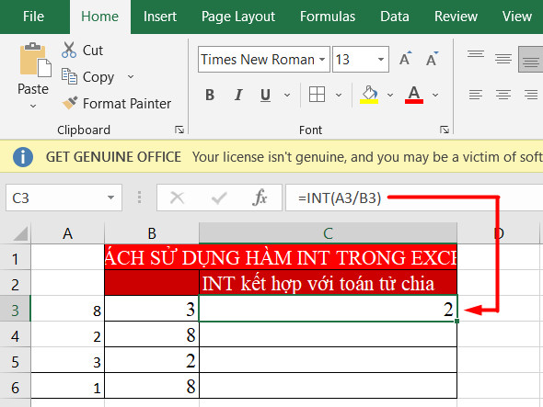Click the Copy icon
This screenshot has width=543, height=407.
pyautogui.click(x=69, y=76)
